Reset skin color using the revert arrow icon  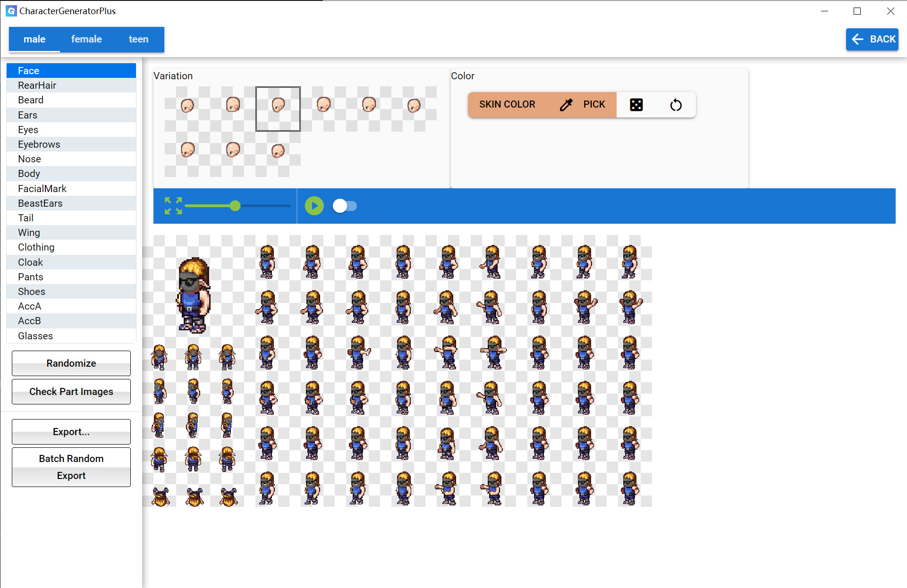tap(676, 105)
